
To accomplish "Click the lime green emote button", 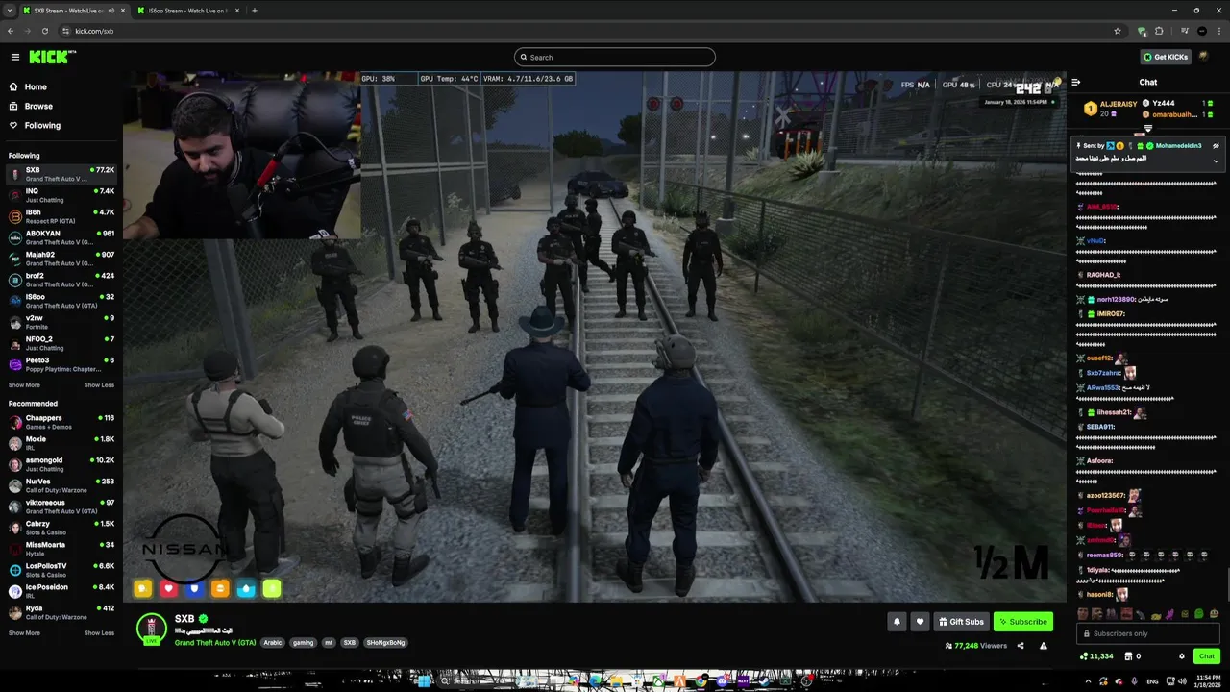I will click(272, 588).
